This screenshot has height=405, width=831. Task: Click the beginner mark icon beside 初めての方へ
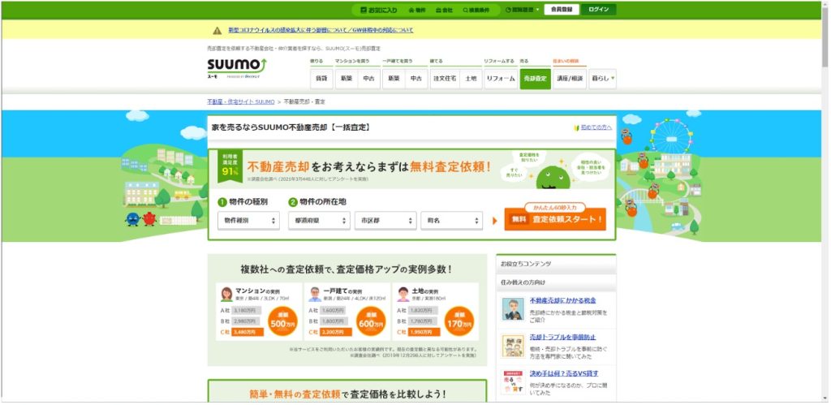click(577, 127)
